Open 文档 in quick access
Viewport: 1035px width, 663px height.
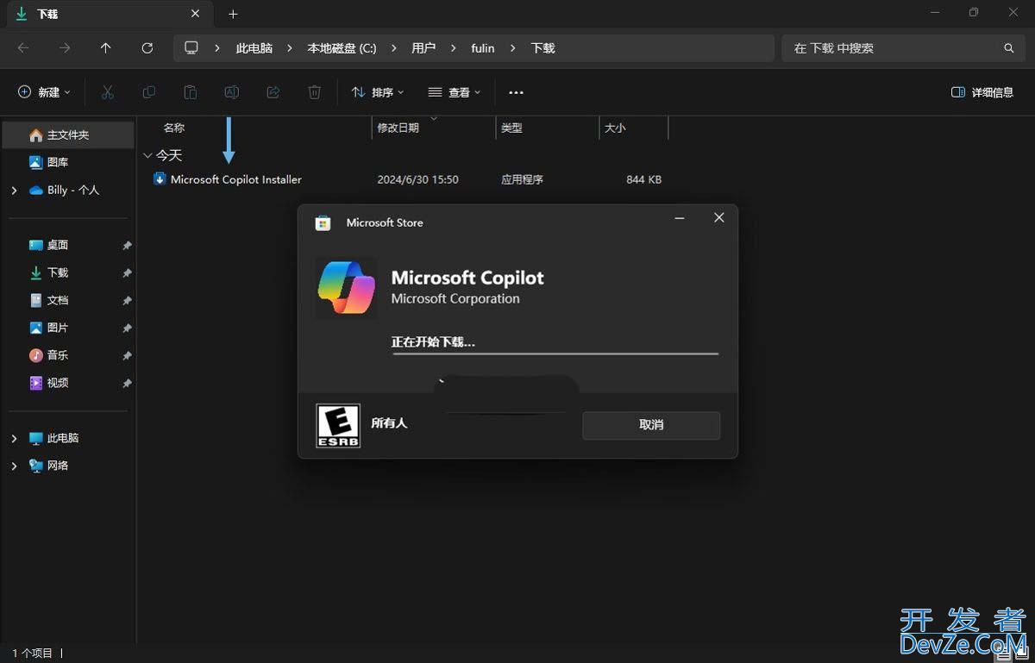click(x=58, y=301)
